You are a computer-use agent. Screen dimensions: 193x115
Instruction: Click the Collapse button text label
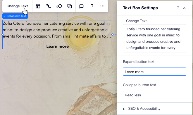pyautogui.click(x=139, y=85)
